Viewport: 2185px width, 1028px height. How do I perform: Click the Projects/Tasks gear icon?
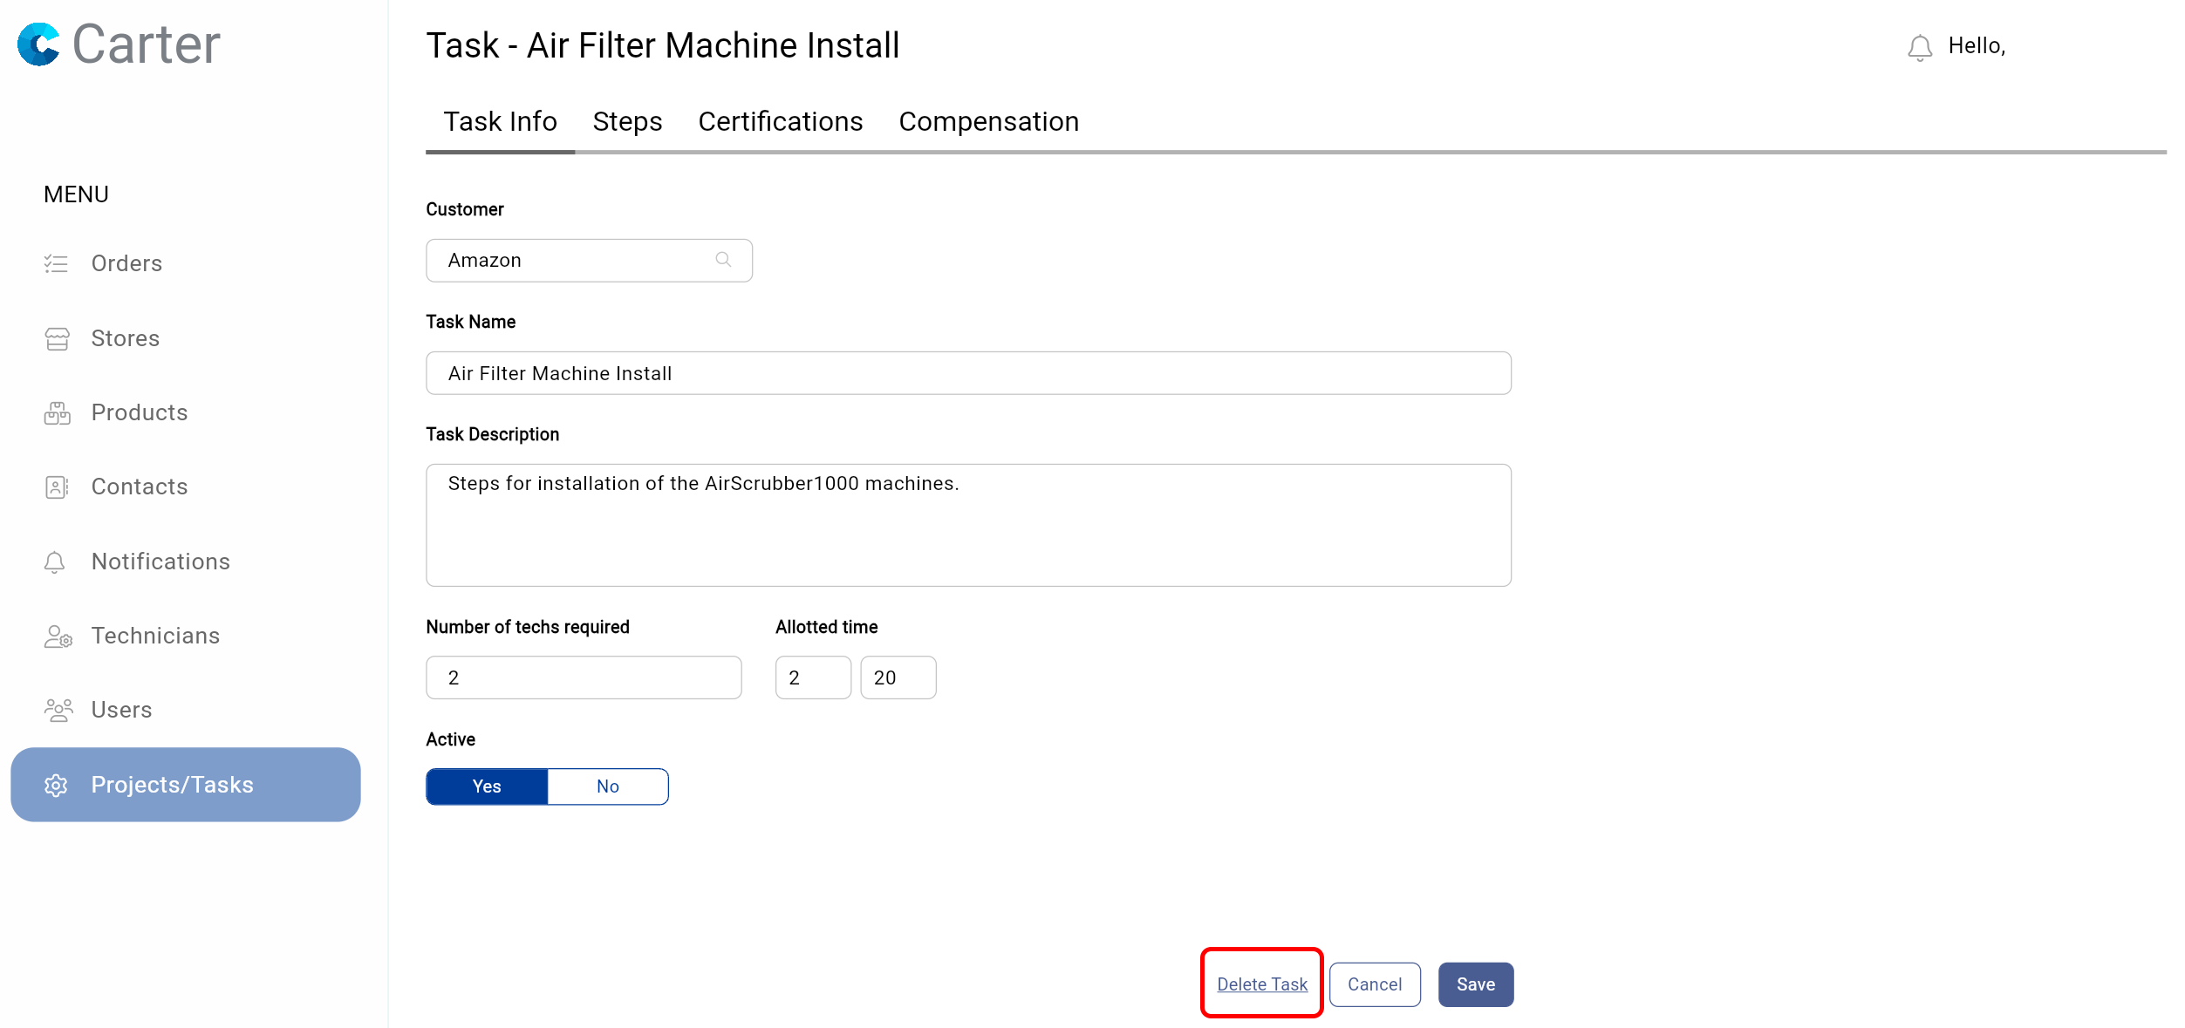(56, 786)
